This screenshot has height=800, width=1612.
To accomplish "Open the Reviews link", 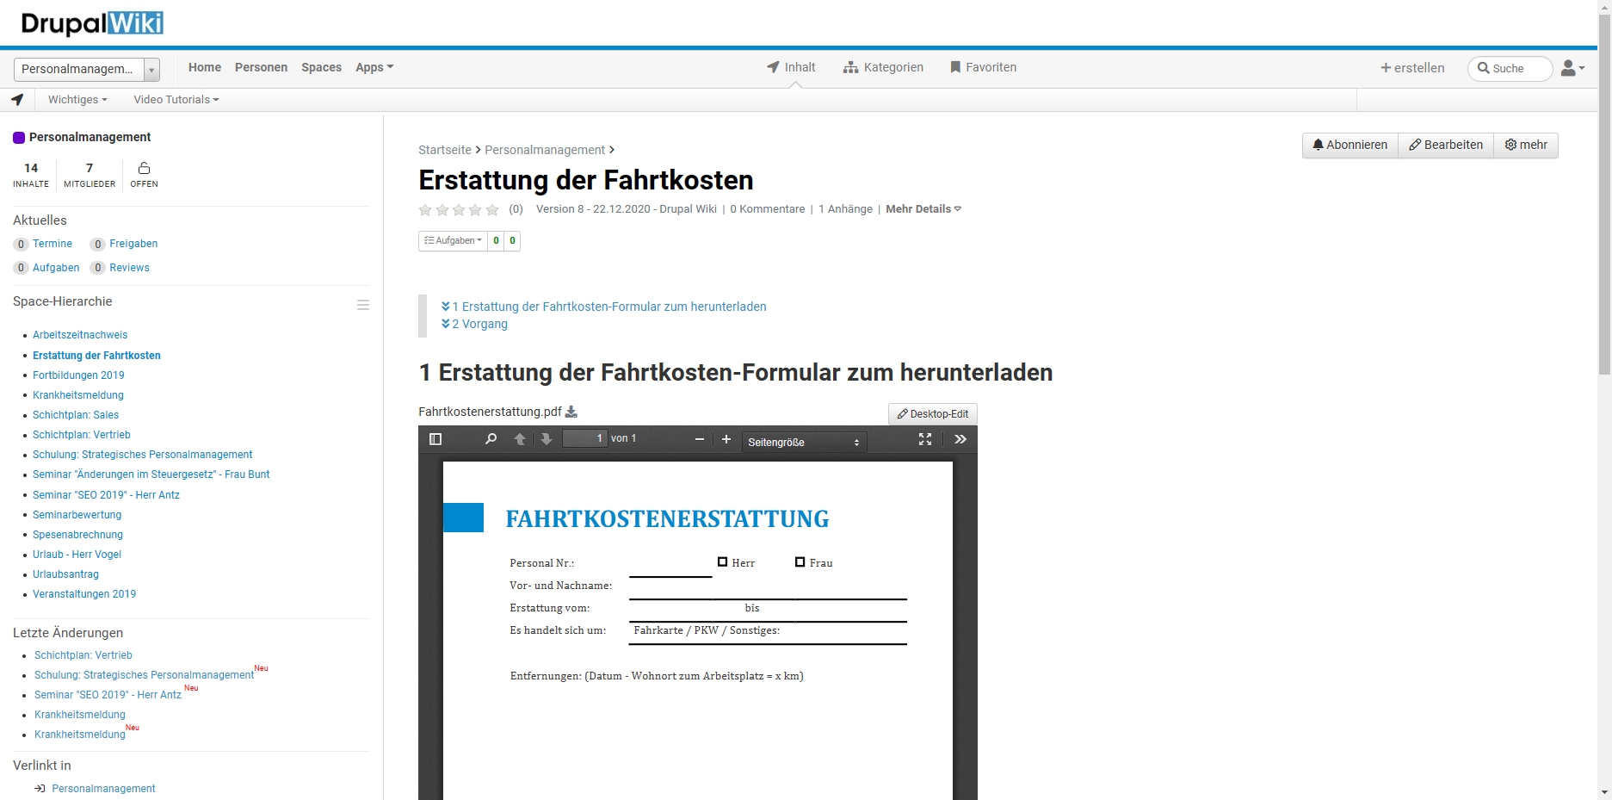I will coord(129,268).
